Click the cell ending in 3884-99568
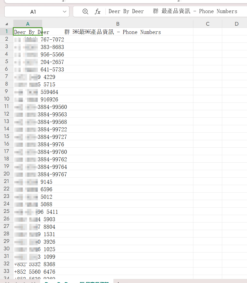Viewport: 247px width, 283px height. (x=28, y=121)
